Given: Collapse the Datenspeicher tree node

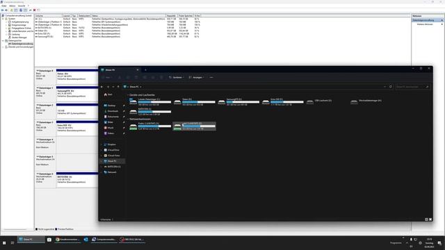Looking at the screenshot, I should pos(3,40).
